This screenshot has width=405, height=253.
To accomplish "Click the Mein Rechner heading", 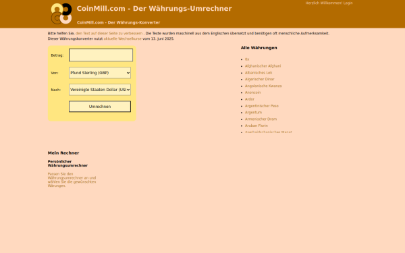I will pyautogui.click(x=63, y=153).
